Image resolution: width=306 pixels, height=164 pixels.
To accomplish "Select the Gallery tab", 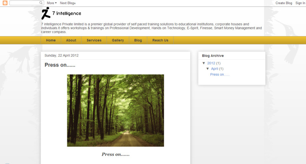I will coord(118,40).
